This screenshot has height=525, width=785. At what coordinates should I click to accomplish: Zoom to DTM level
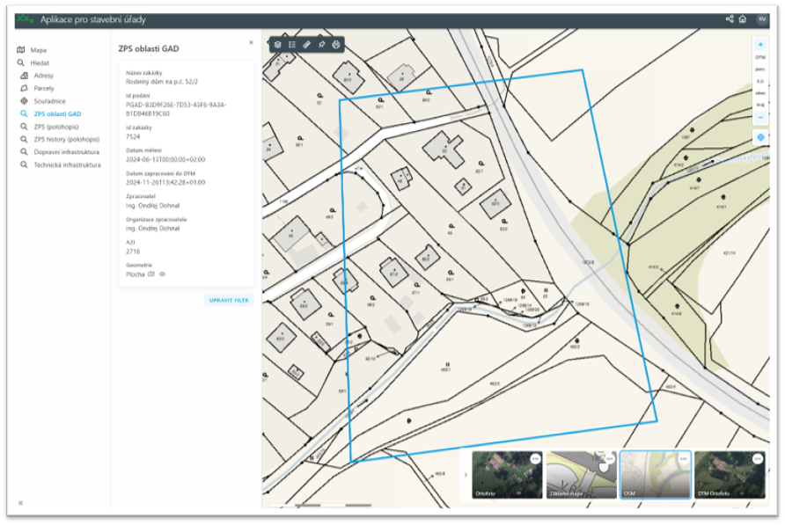760,57
